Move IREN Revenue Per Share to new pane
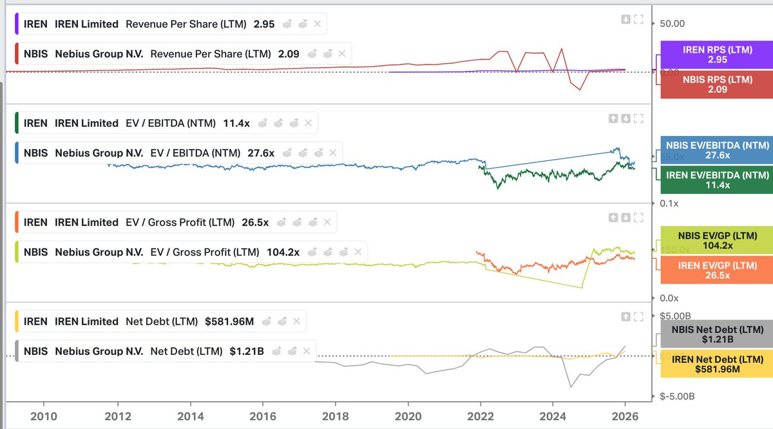The height and width of the screenshot is (429, 773). coord(287,24)
